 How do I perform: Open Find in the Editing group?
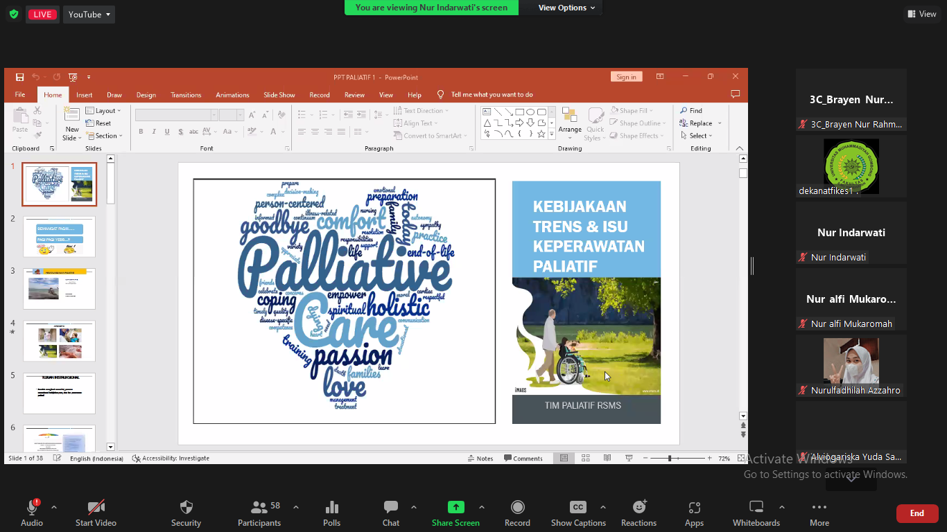coord(691,110)
